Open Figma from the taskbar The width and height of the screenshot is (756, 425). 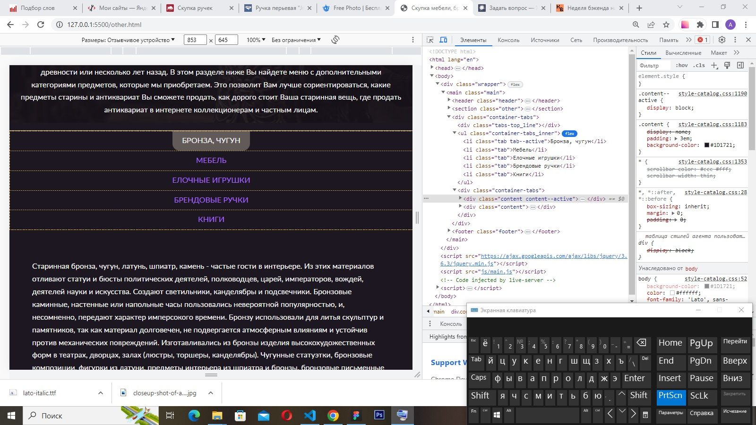[x=356, y=416]
